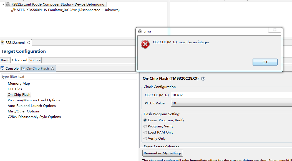Viewport: 292px width, 161px height.
Task: Click Remember My Settings button
Action: (163, 153)
